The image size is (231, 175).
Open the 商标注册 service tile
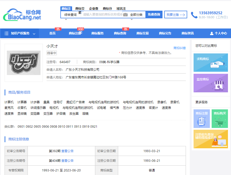pyautogui.click(x=202, y=119)
